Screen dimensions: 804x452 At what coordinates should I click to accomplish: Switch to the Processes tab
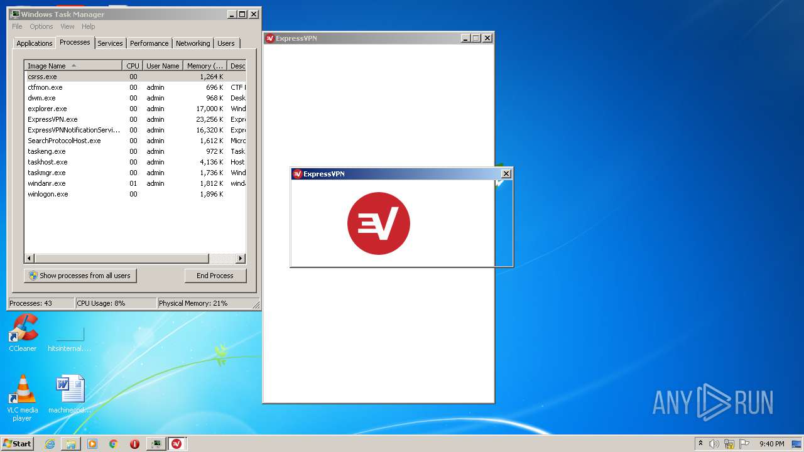[75, 42]
